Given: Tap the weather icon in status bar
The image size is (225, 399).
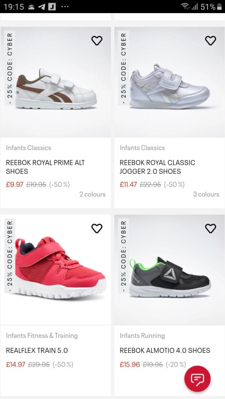Looking at the screenshot, I should pos(31,7).
